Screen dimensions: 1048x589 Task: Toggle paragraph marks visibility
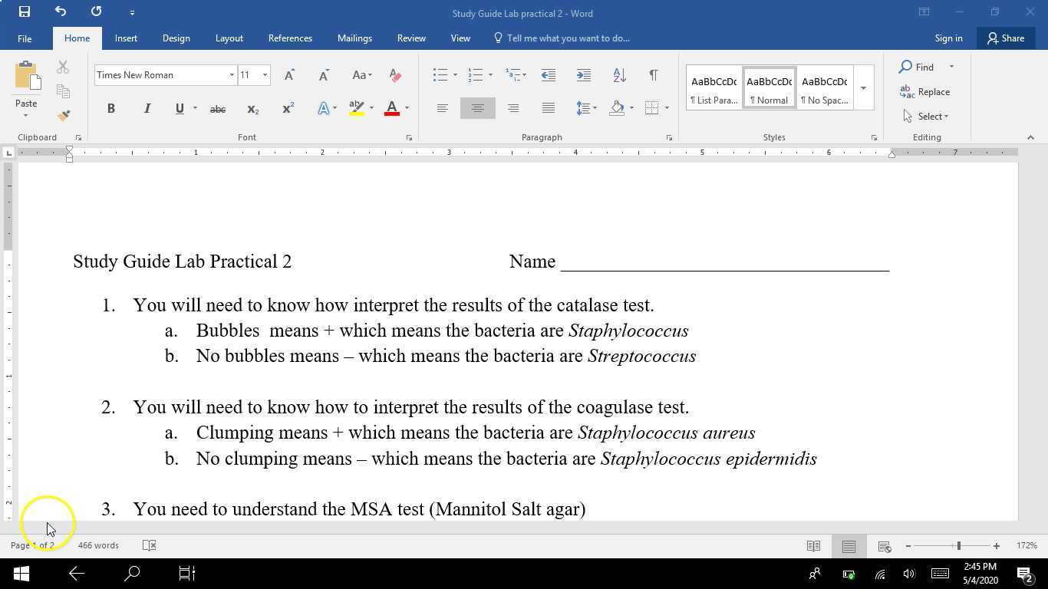tap(654, 75)
